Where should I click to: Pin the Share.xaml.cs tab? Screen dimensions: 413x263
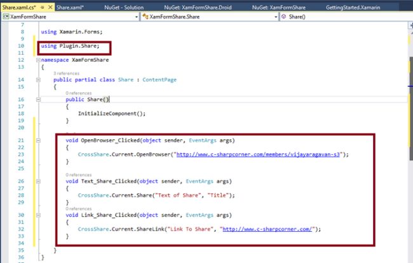coord(43,8)
